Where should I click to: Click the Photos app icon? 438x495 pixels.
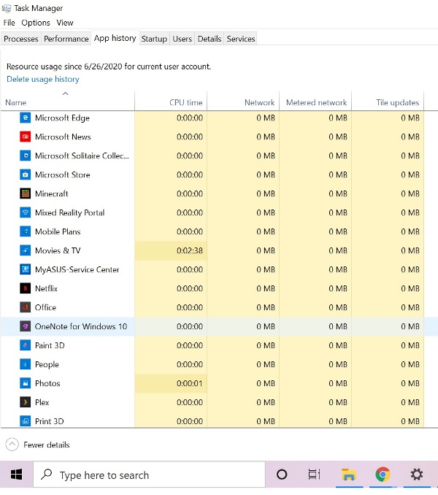point(26,383)
